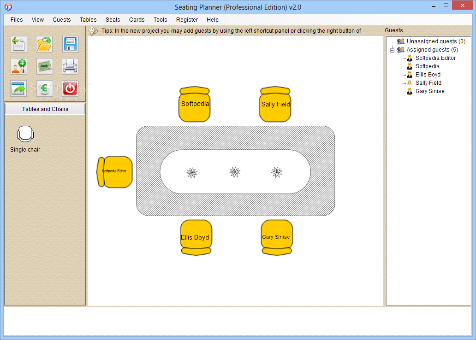The width and height of the screenshot is (476, 340).
Task: Click the application logo in title bar
Action: point(8,6)
